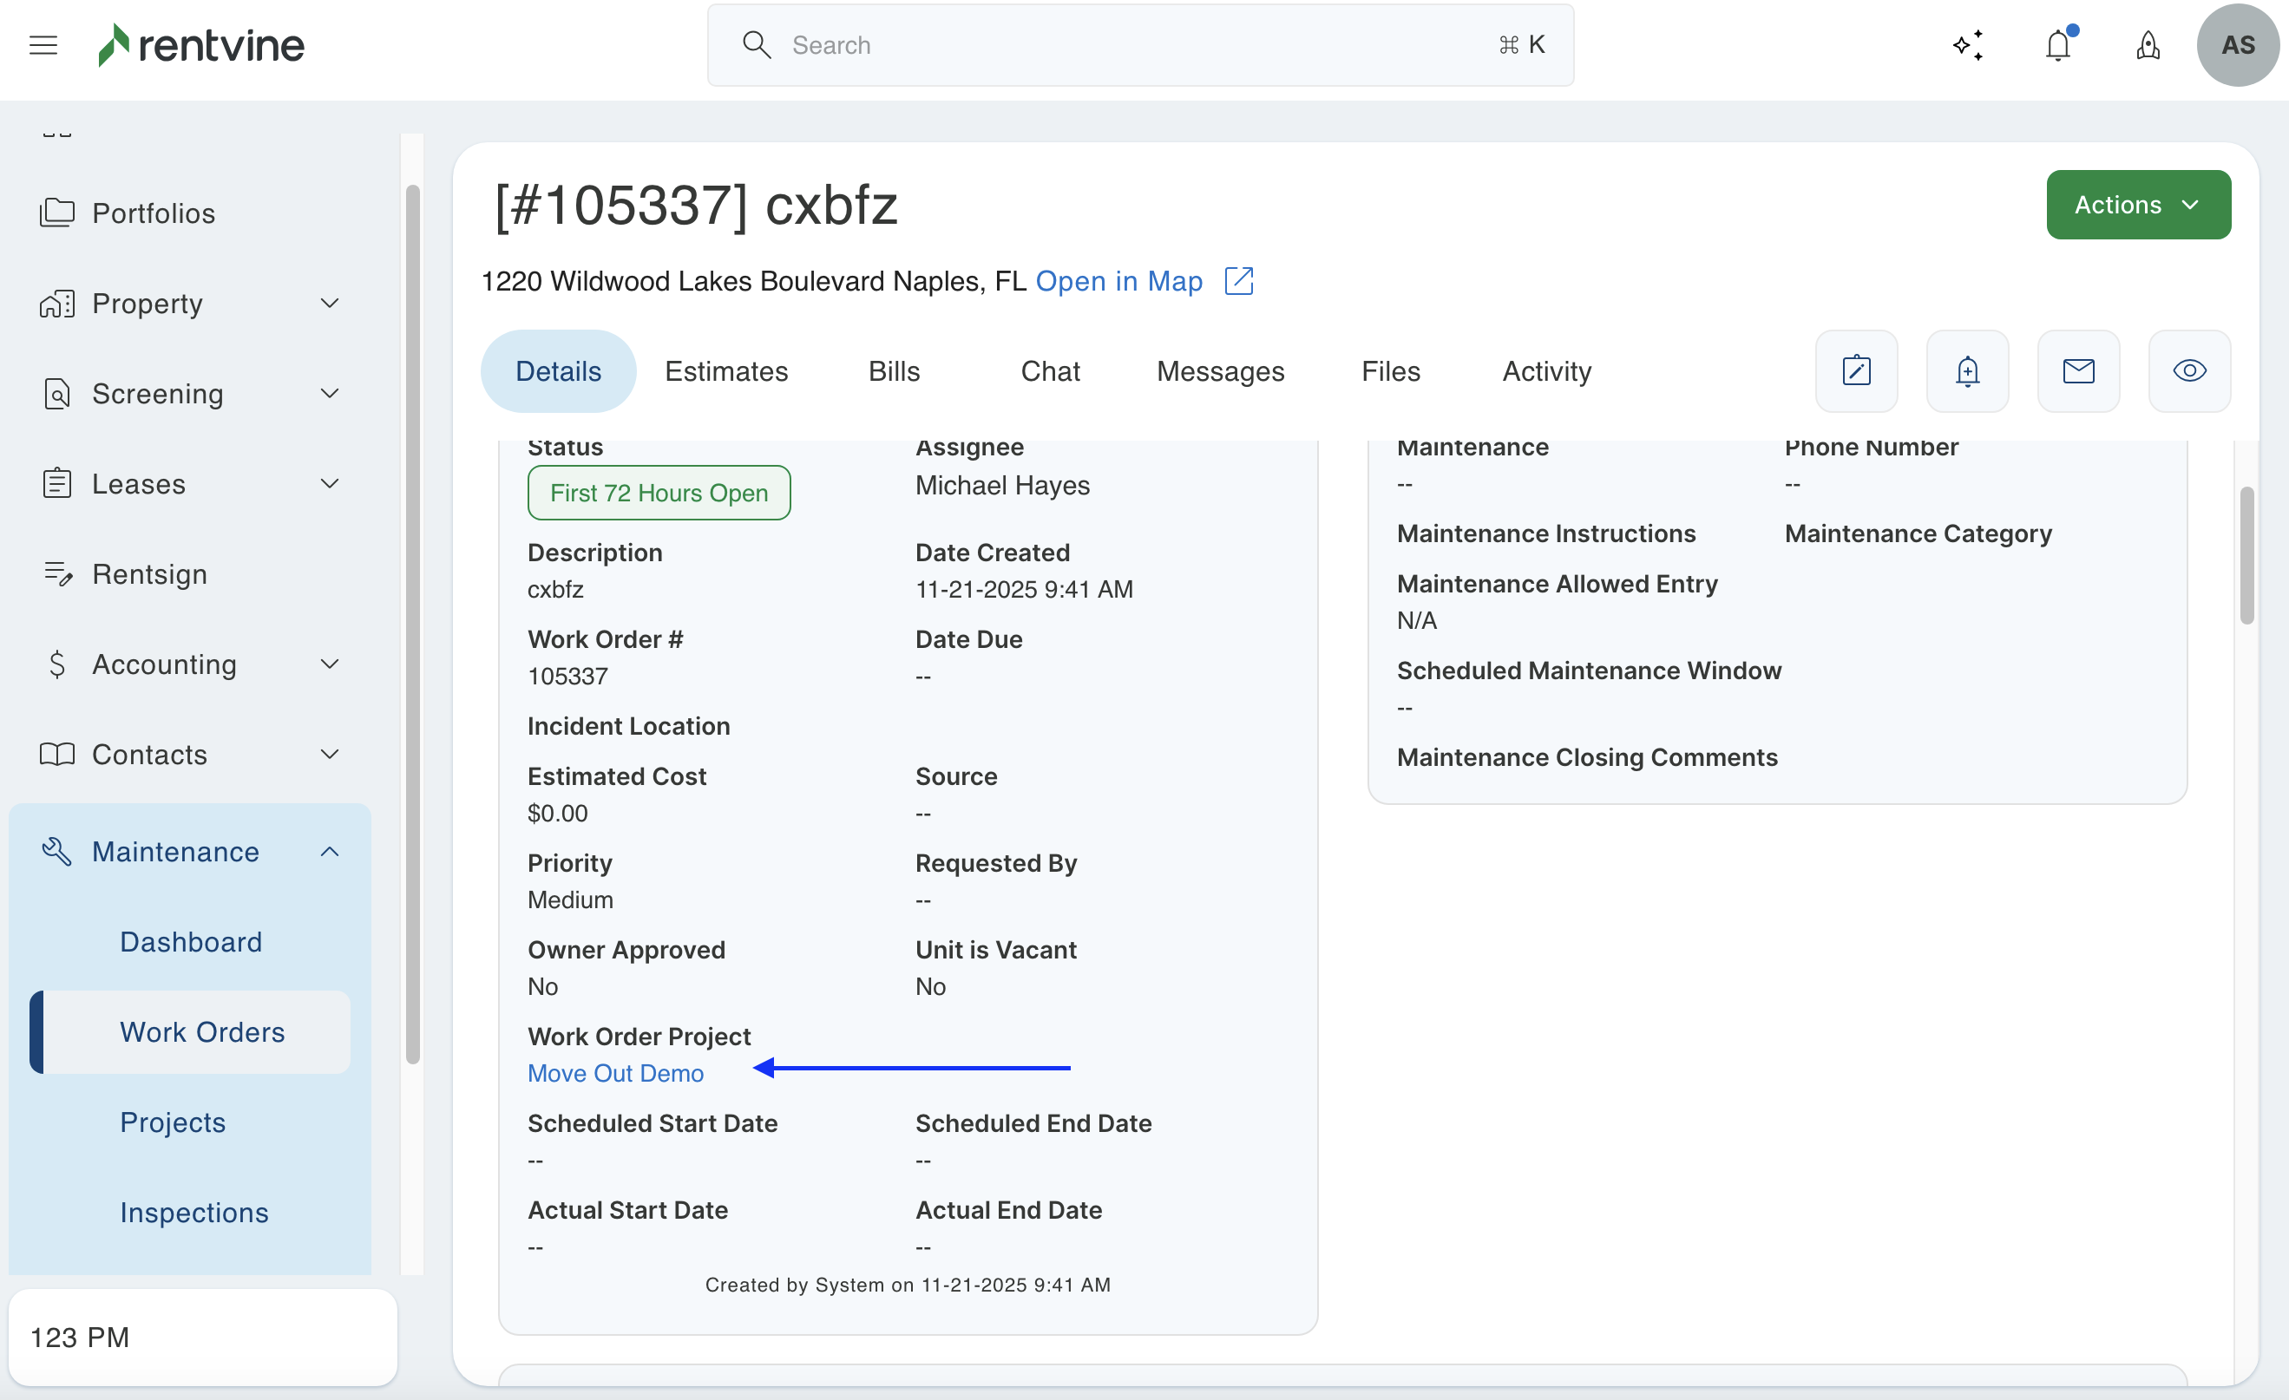The height and width of the screenshot is (1400, 2289).
Task: Click the edit work order clipboard icon
Action: 1856,371
